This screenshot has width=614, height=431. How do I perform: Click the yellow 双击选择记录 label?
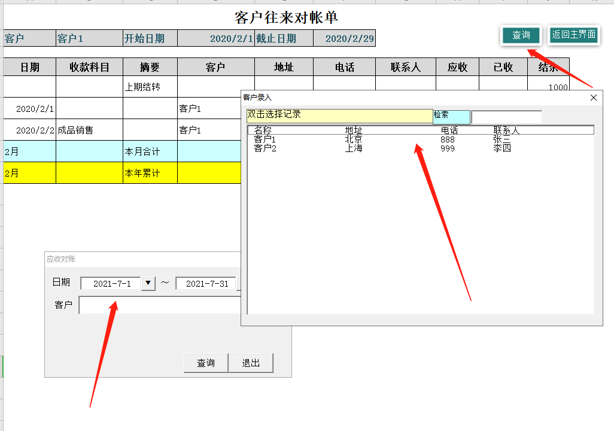(x=339, y=116)
